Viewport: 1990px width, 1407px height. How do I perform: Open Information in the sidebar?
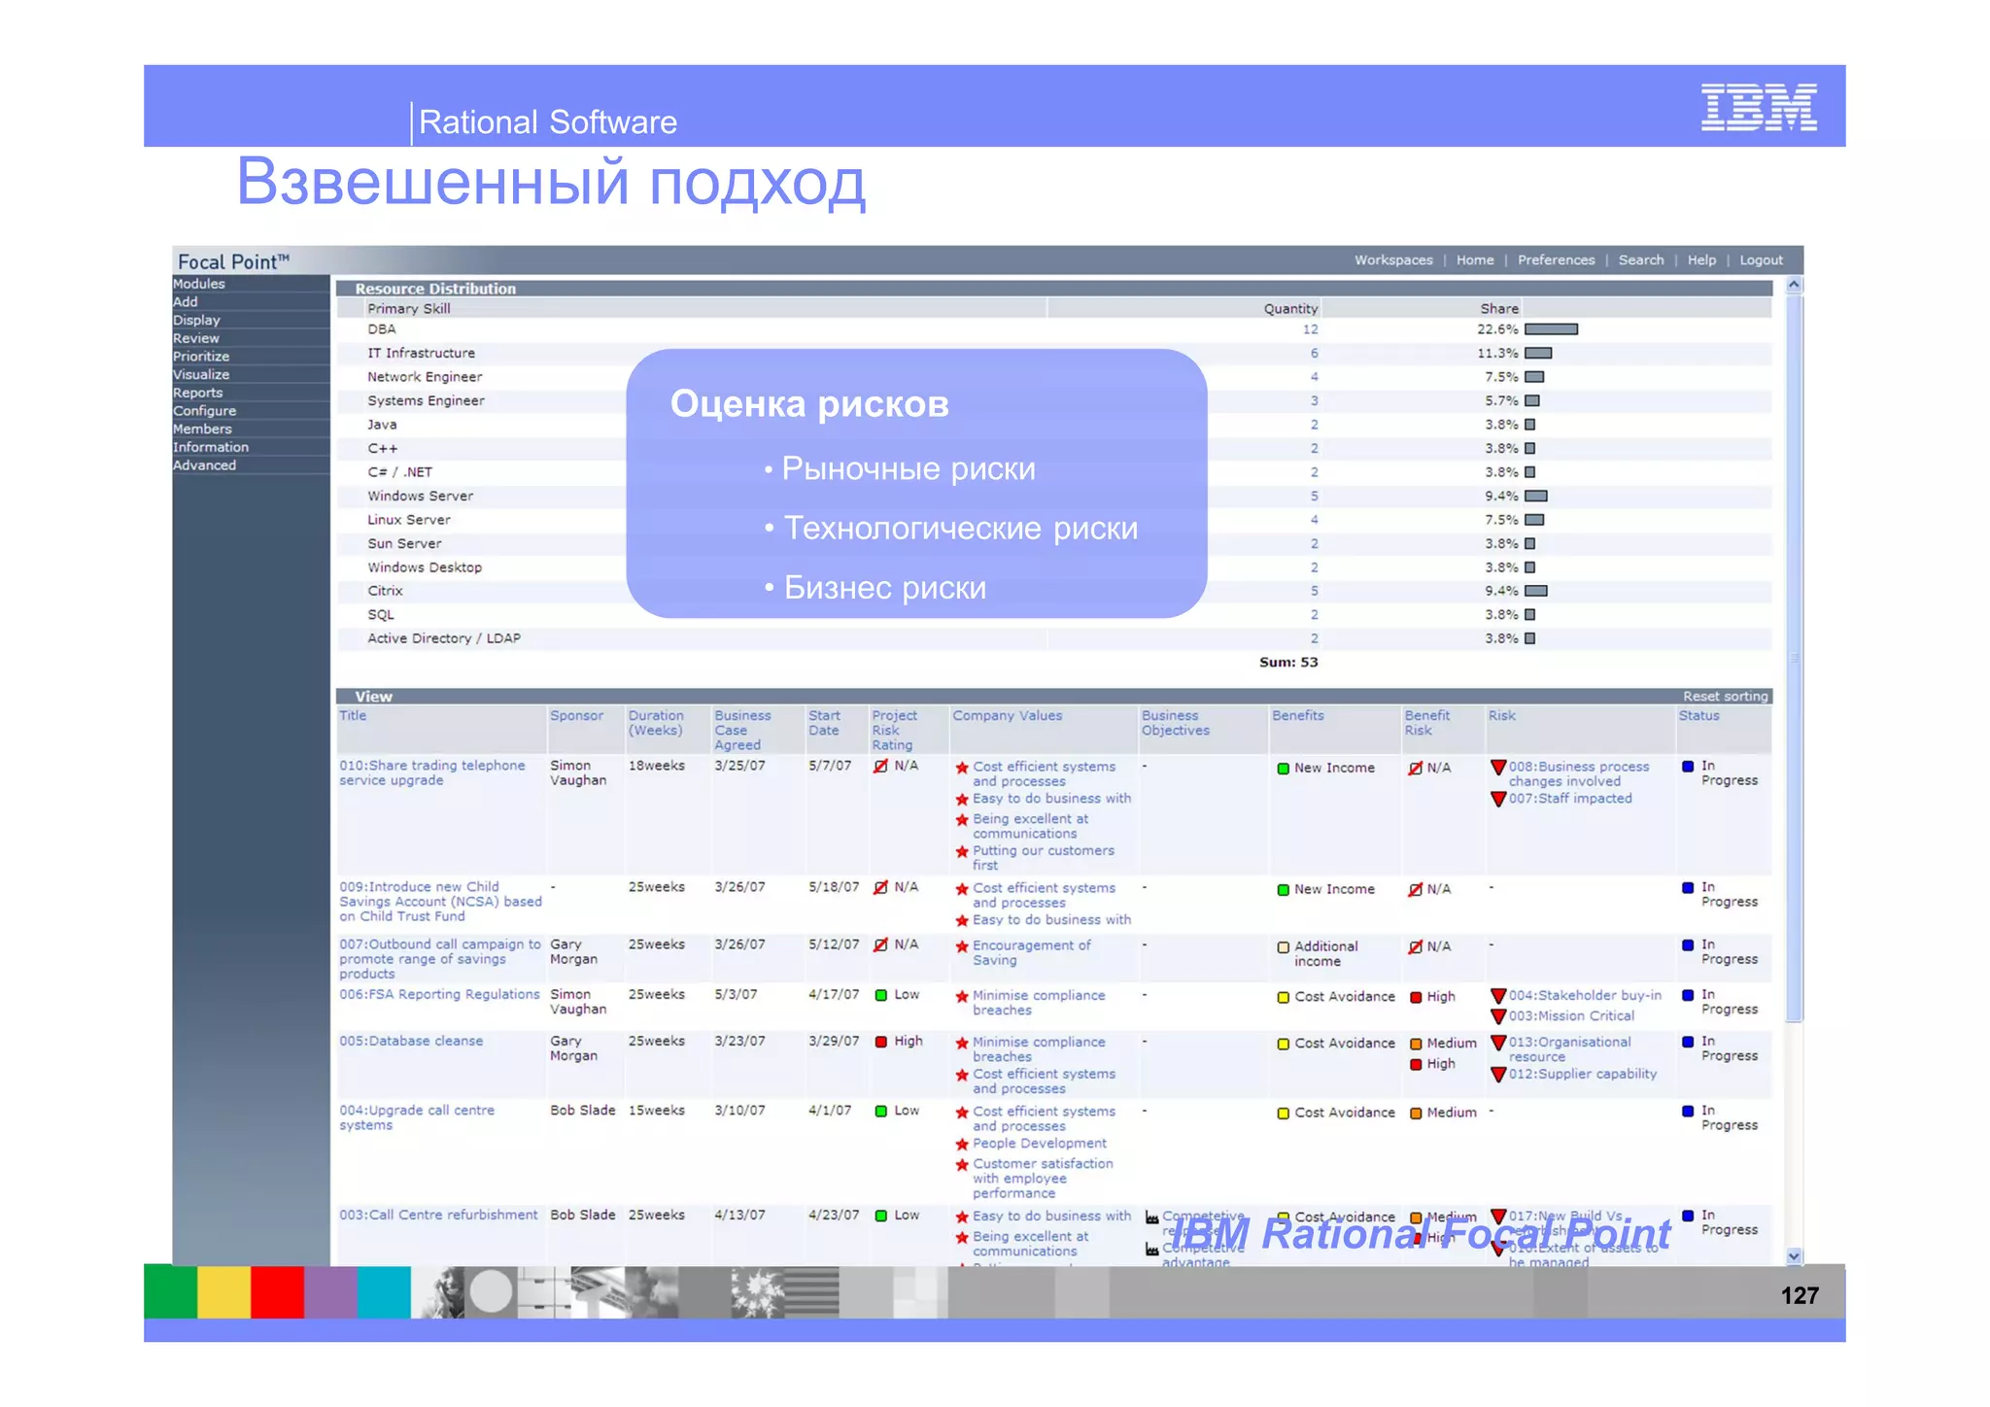pos(211,447)
